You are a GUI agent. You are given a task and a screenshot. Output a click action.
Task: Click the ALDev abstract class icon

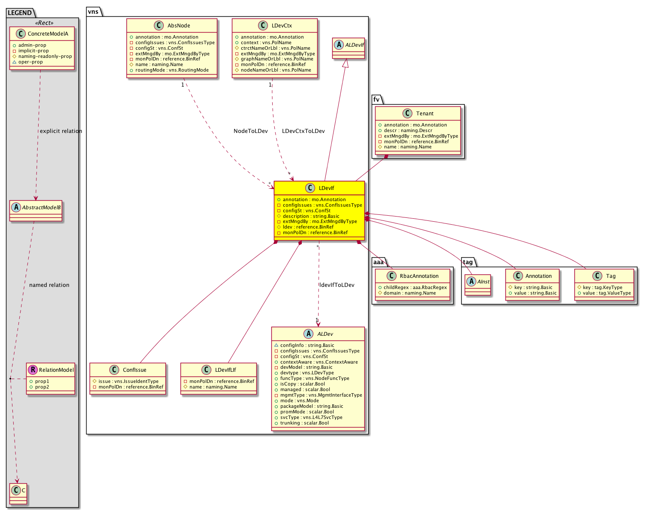[308, 334]
